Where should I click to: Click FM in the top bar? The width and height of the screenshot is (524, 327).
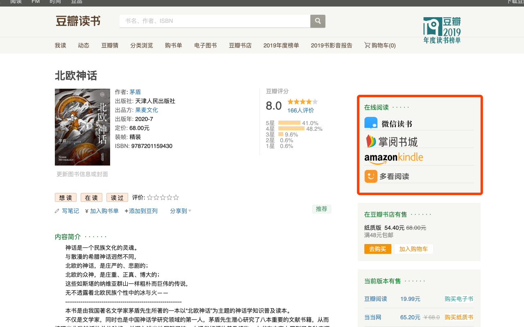point(36,2)
